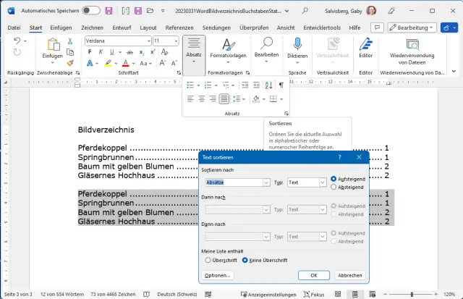Switch to the Einfügen ribbon tab
The width and height of the screenshot is (463, 299).
[61, 27]
